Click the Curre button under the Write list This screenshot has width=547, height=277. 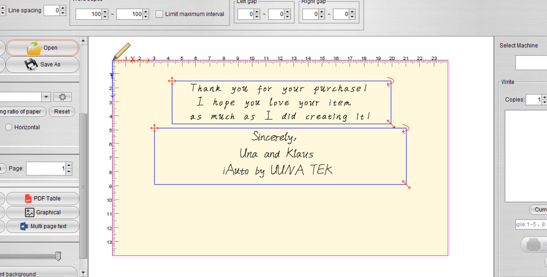[538, 210]
